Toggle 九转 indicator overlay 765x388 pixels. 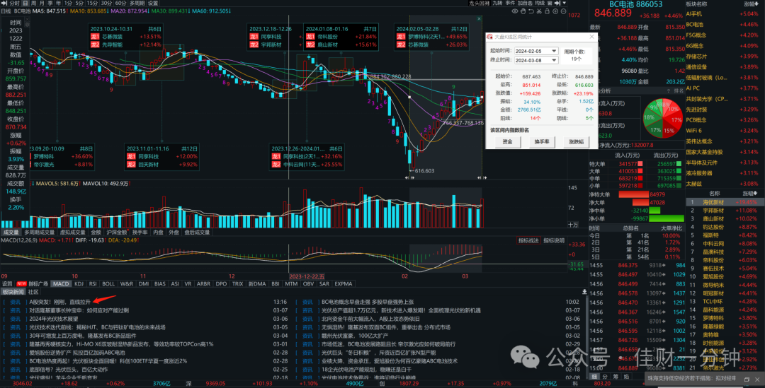[x=498, y=3]
